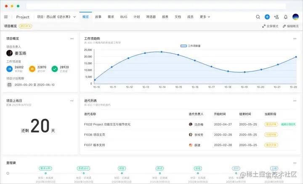The height and width of the screenshot is (184, 303).
Task: Click the green ahead-of-plan badge in F1032 row
Action: coord(288,125)
